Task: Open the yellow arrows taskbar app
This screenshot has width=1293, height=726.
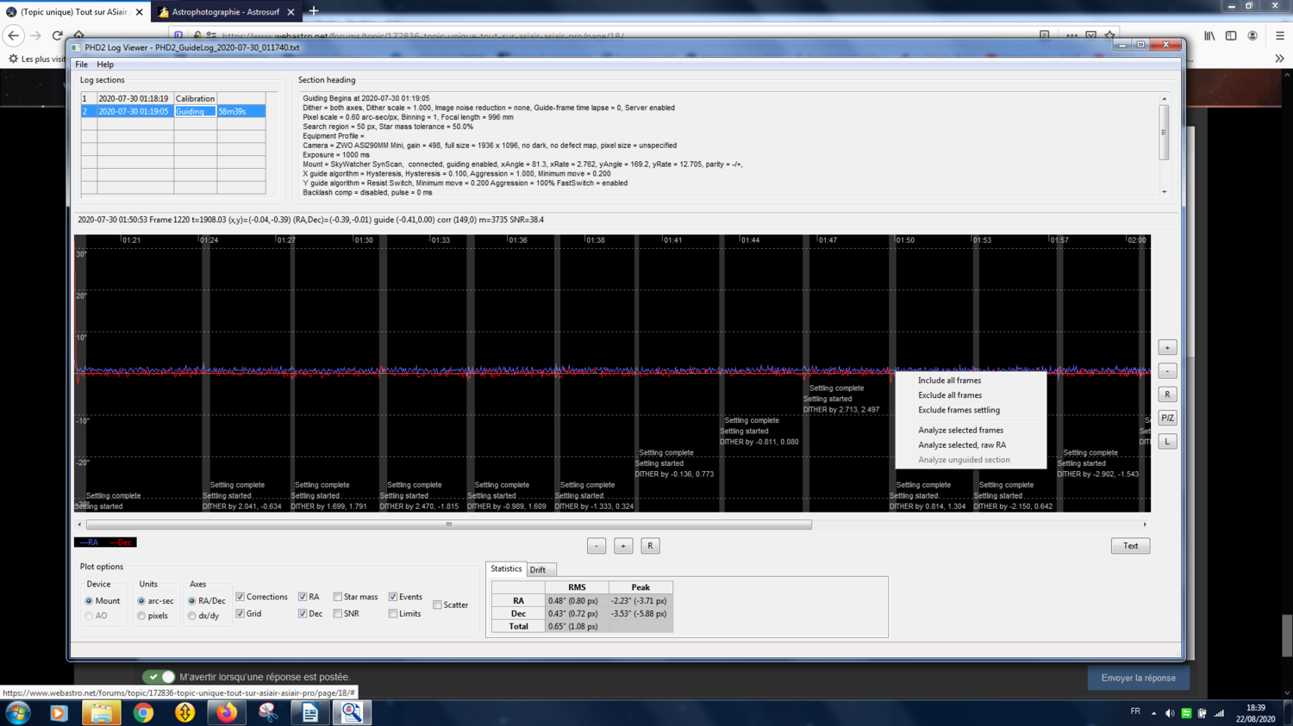Action: point(185,712)
